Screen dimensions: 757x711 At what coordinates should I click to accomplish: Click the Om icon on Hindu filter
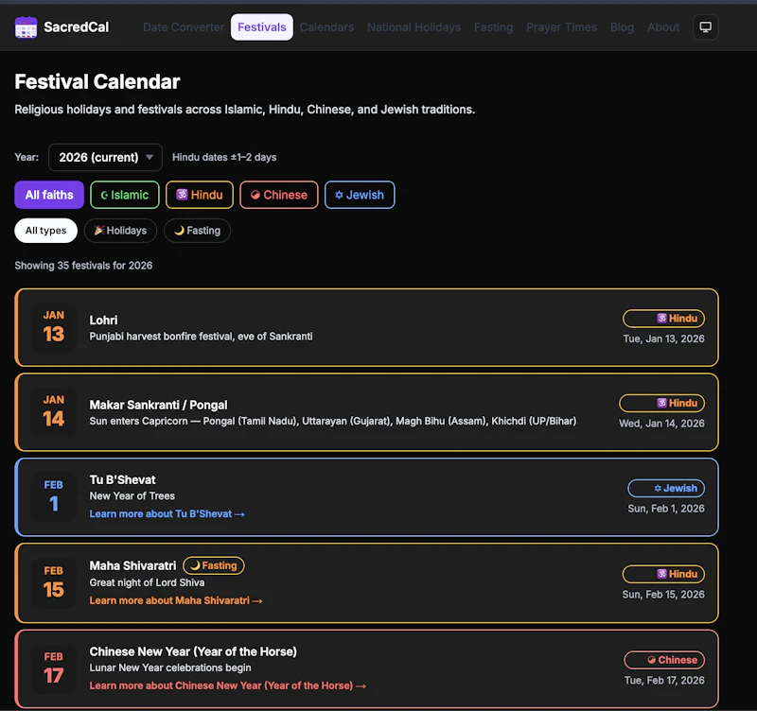coord(182,195)
